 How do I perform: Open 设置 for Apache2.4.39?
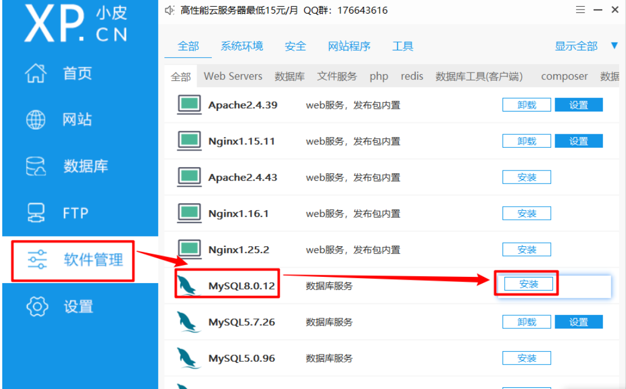tap(579, 105)
